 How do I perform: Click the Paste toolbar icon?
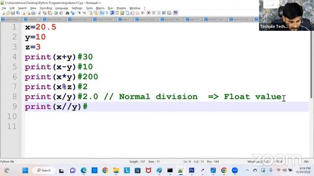click(x=50, y=13)
